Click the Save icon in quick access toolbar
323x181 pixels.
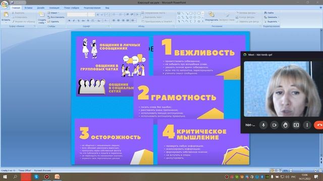[12, 3]
